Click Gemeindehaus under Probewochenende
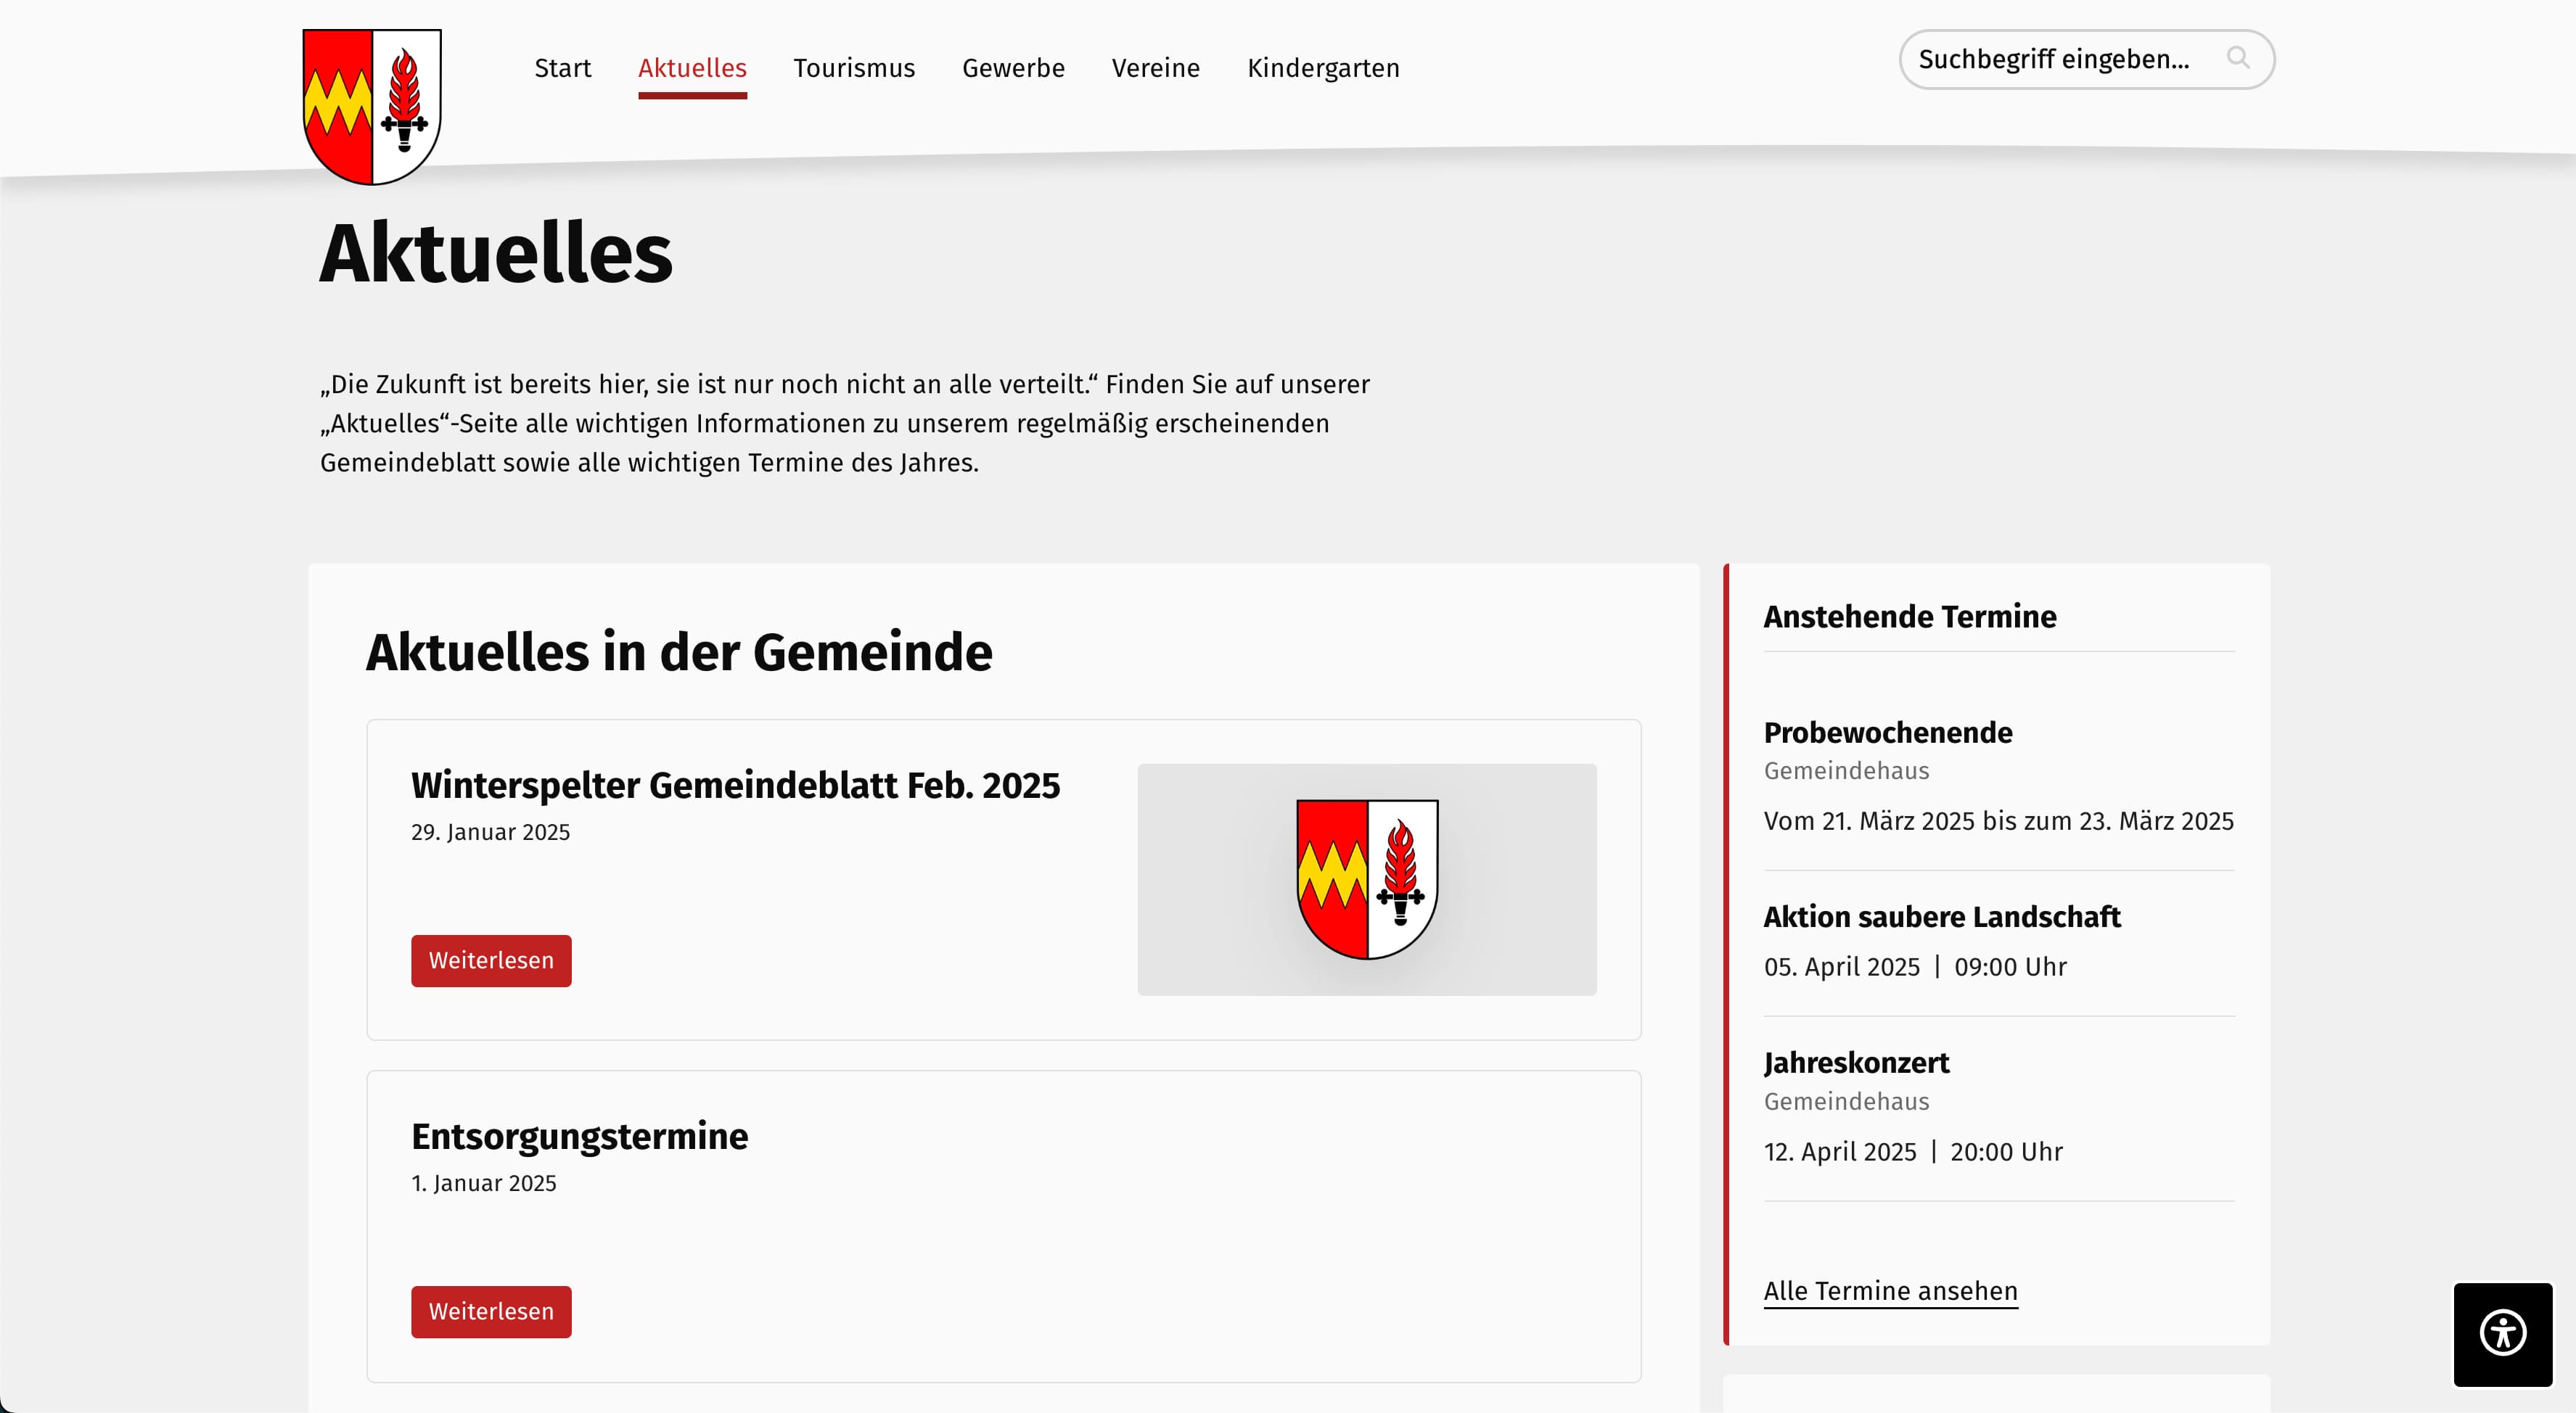Viewport: 2576px width, 1413px height. [1846, 770]
